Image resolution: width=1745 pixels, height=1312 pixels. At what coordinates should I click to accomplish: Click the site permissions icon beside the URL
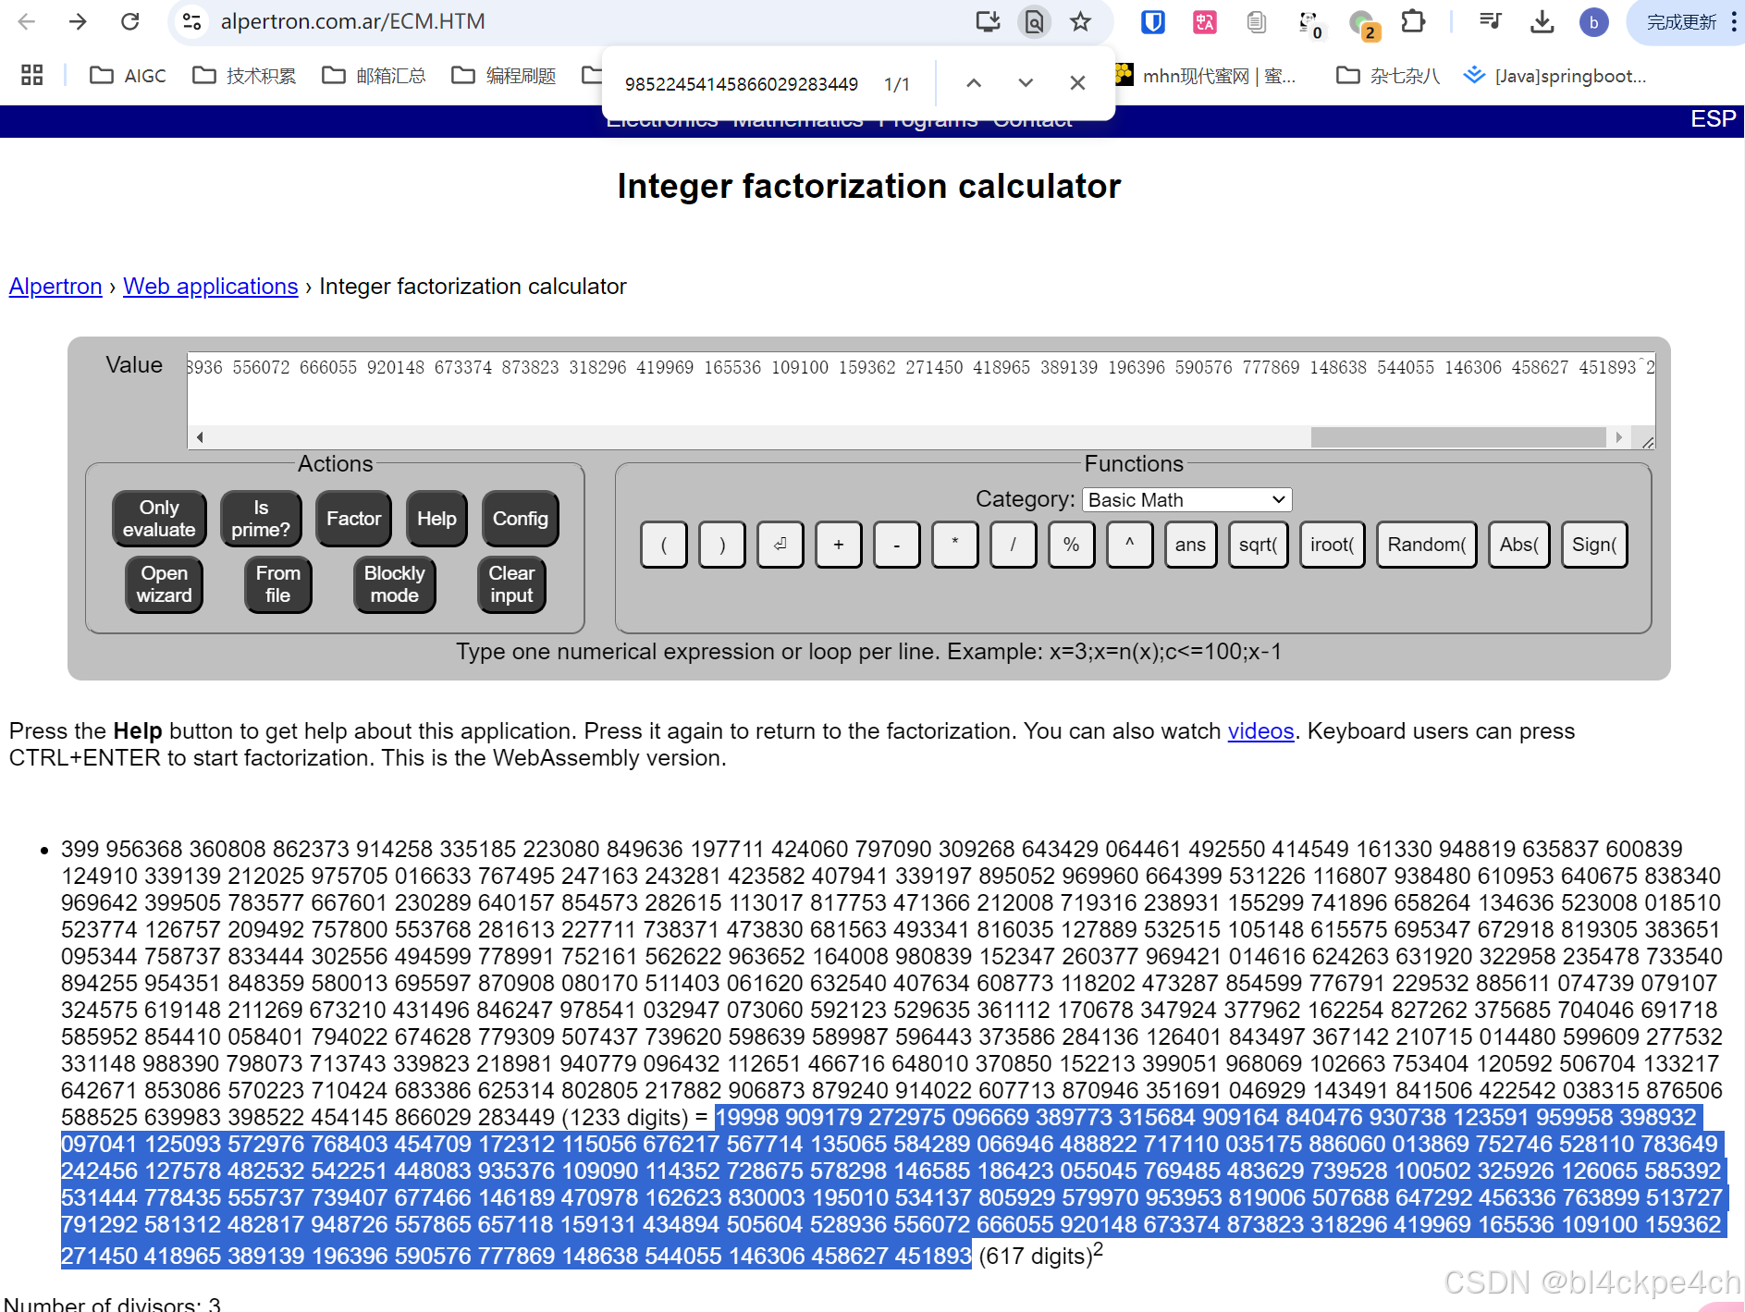(191, 21)
